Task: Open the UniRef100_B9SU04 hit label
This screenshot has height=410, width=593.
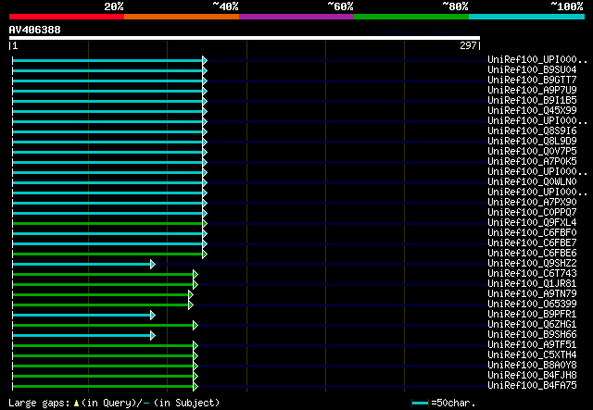Action: (x=532, y=69)
